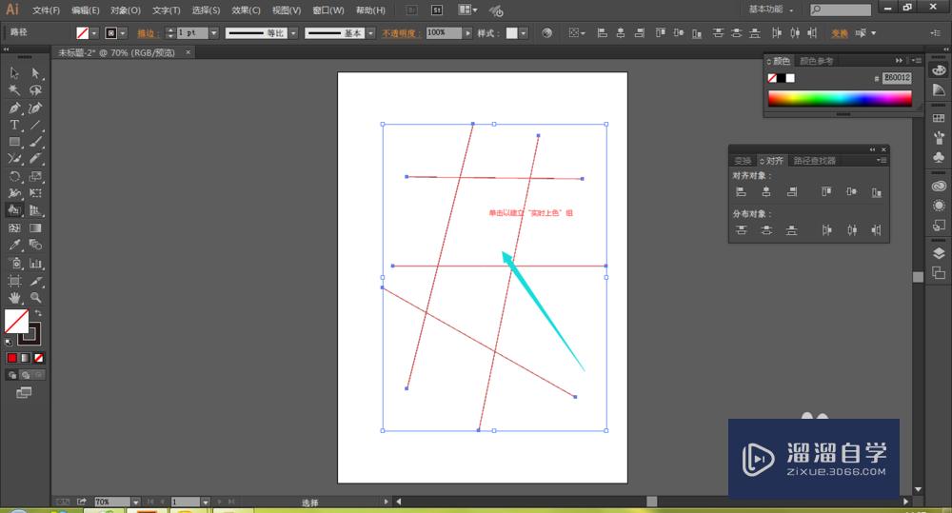Open the stroke color dropdown in control bar
The height and width of the screenshot is (513, 952).
tap(123, 32)
